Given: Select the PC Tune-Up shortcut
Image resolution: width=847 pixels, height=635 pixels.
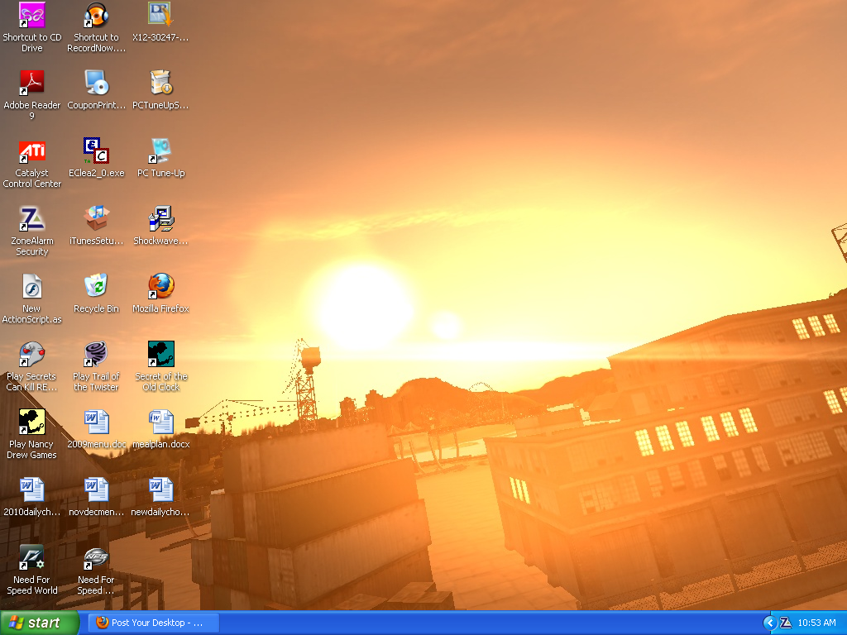Looking at the screenshot, I should pyautogui.click(x=160, y=151).
